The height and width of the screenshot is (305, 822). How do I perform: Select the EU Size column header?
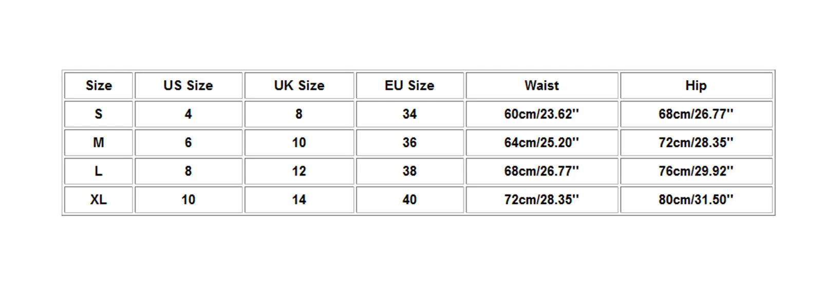point(409,85)
